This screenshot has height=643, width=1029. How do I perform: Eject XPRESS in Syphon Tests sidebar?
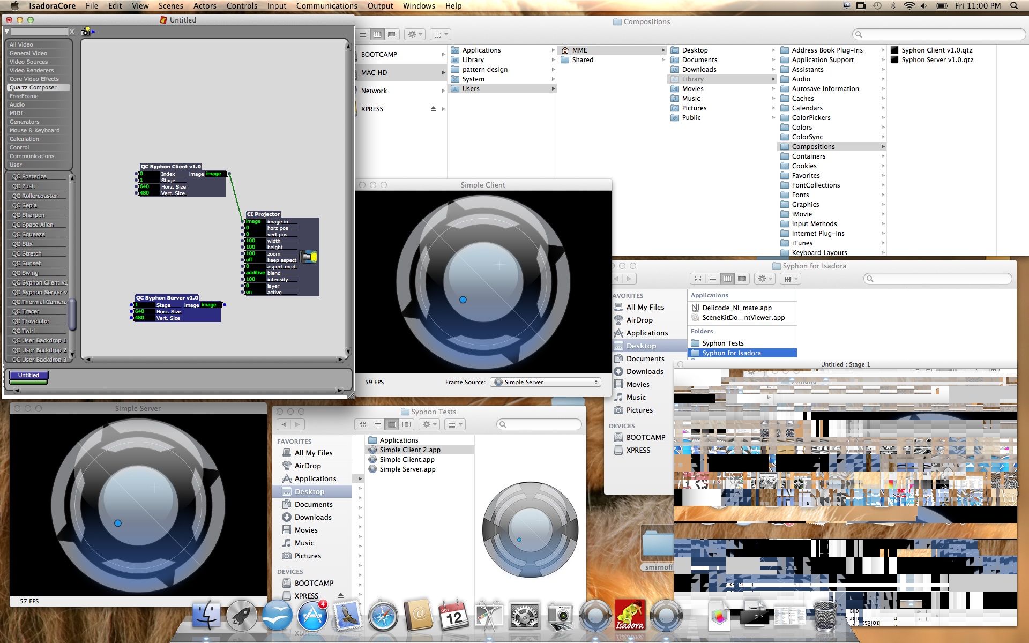coord(340,595)
